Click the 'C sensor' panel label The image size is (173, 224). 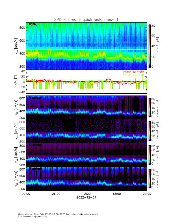click(x=35, y=145)
